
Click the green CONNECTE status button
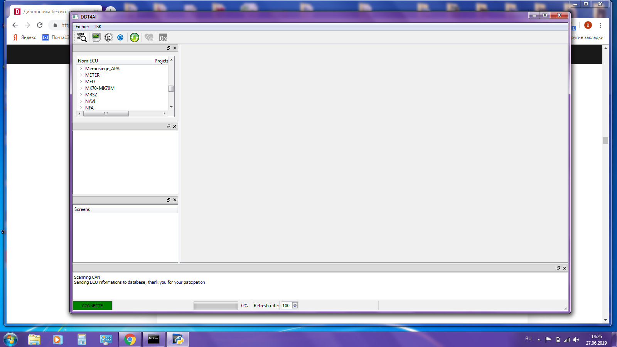tap(93, 306)
